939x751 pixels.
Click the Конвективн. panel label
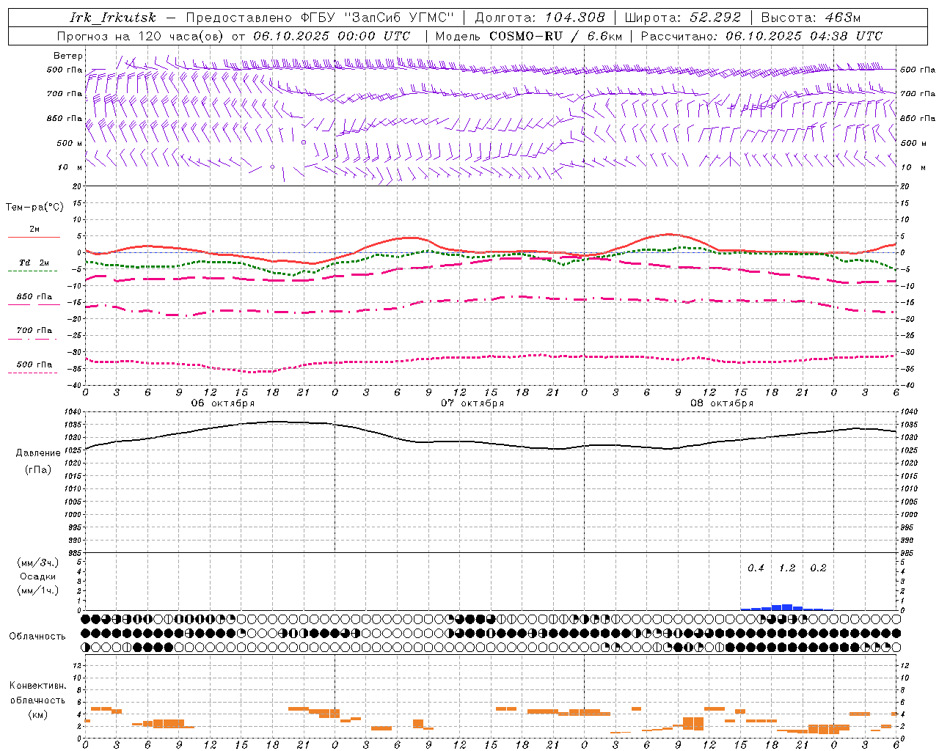pyautogui.click(x=38, y=686)
